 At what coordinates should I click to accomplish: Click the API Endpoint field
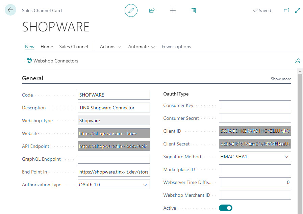pos(113,146)
